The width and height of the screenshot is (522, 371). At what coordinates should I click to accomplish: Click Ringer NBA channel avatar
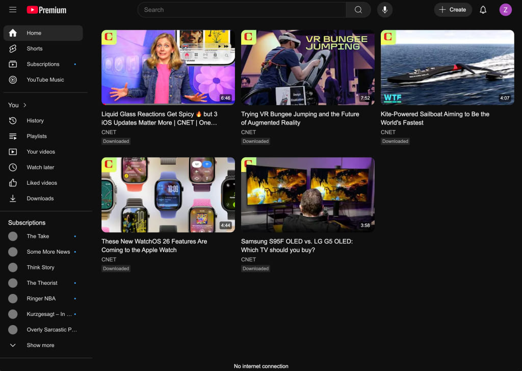point(13,299)
